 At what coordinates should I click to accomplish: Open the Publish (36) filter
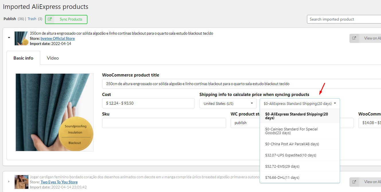[x=13, y=19]
